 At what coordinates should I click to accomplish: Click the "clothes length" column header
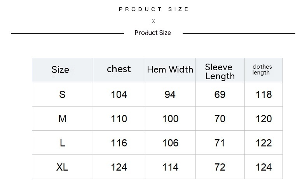[x=262, y=70]
